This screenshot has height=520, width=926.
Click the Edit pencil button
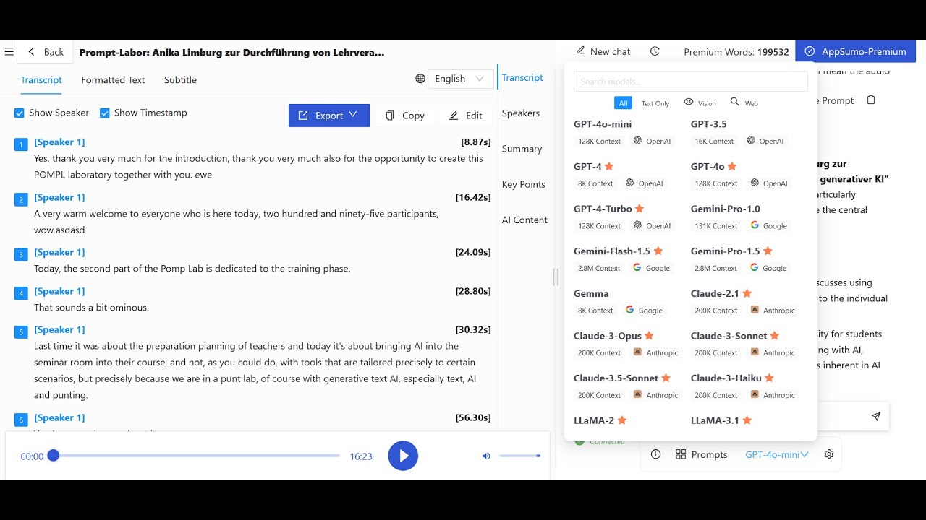click(465, 116)
